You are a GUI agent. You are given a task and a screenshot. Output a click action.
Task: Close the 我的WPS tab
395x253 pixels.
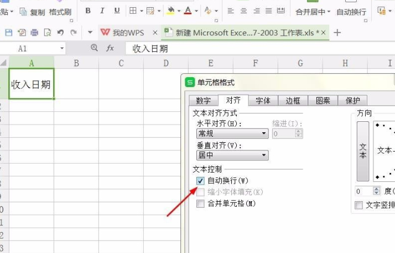[155, 33]
